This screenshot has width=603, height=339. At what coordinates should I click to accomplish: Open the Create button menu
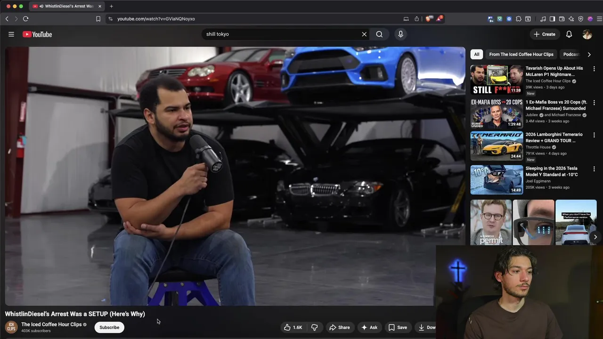click(x=545, y=34)
